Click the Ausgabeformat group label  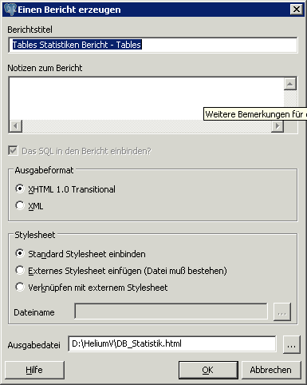point(44,170)
